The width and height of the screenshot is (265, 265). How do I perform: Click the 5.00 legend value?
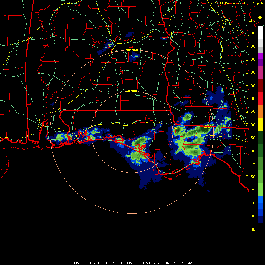tap(251, 72)
